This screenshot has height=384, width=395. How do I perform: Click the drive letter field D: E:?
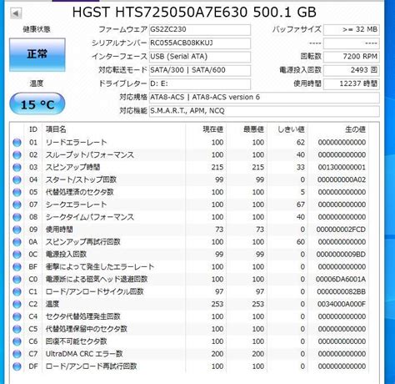[200, 83]
